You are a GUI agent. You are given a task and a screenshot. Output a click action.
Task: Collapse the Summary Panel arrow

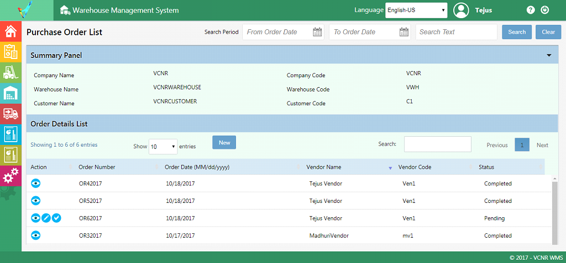(549, 56)
